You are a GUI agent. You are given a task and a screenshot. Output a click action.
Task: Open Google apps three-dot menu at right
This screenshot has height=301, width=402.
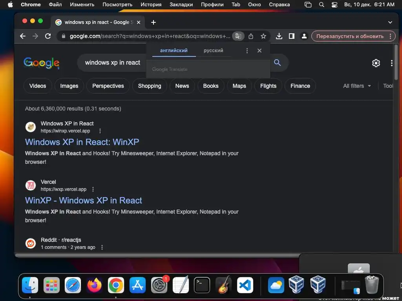pos(391,63)
